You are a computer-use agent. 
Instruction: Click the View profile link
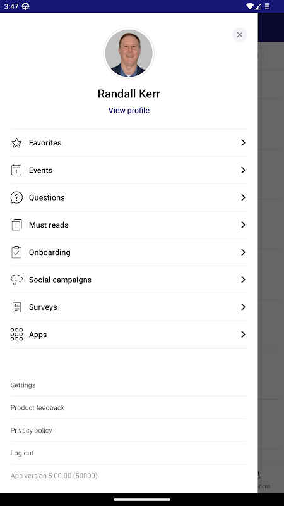[x=129, y=110]
